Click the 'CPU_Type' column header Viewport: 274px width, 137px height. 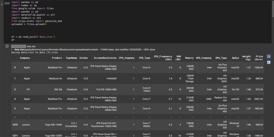(145, 58)
